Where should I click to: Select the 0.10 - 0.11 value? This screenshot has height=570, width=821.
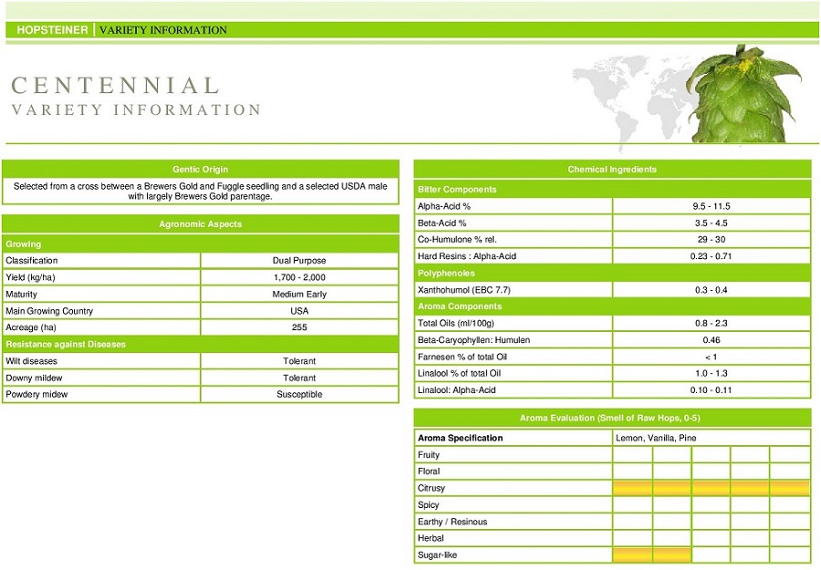coord(711,390)
